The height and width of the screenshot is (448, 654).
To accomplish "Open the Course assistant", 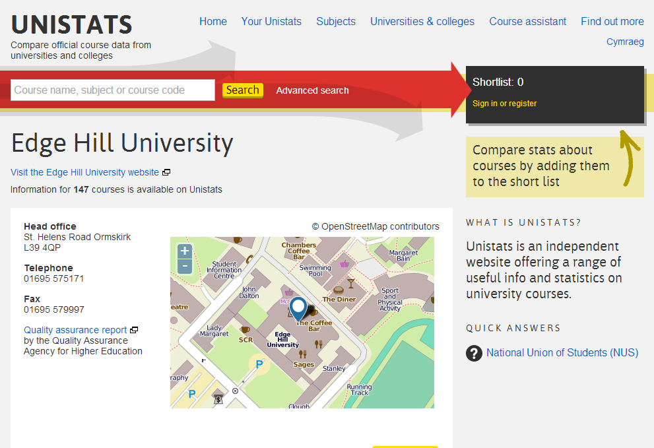I will [527, 21].
